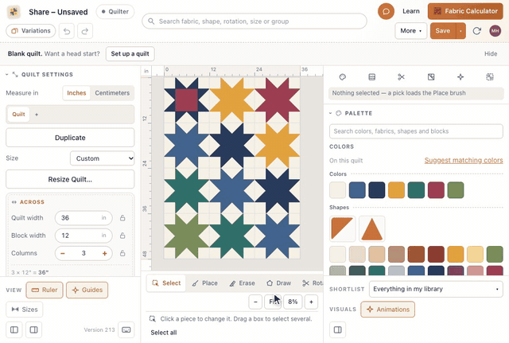The height and width of the screenshot is (343, 509).
Task: Click Set up a quilt button
Action: coord(130,53)
